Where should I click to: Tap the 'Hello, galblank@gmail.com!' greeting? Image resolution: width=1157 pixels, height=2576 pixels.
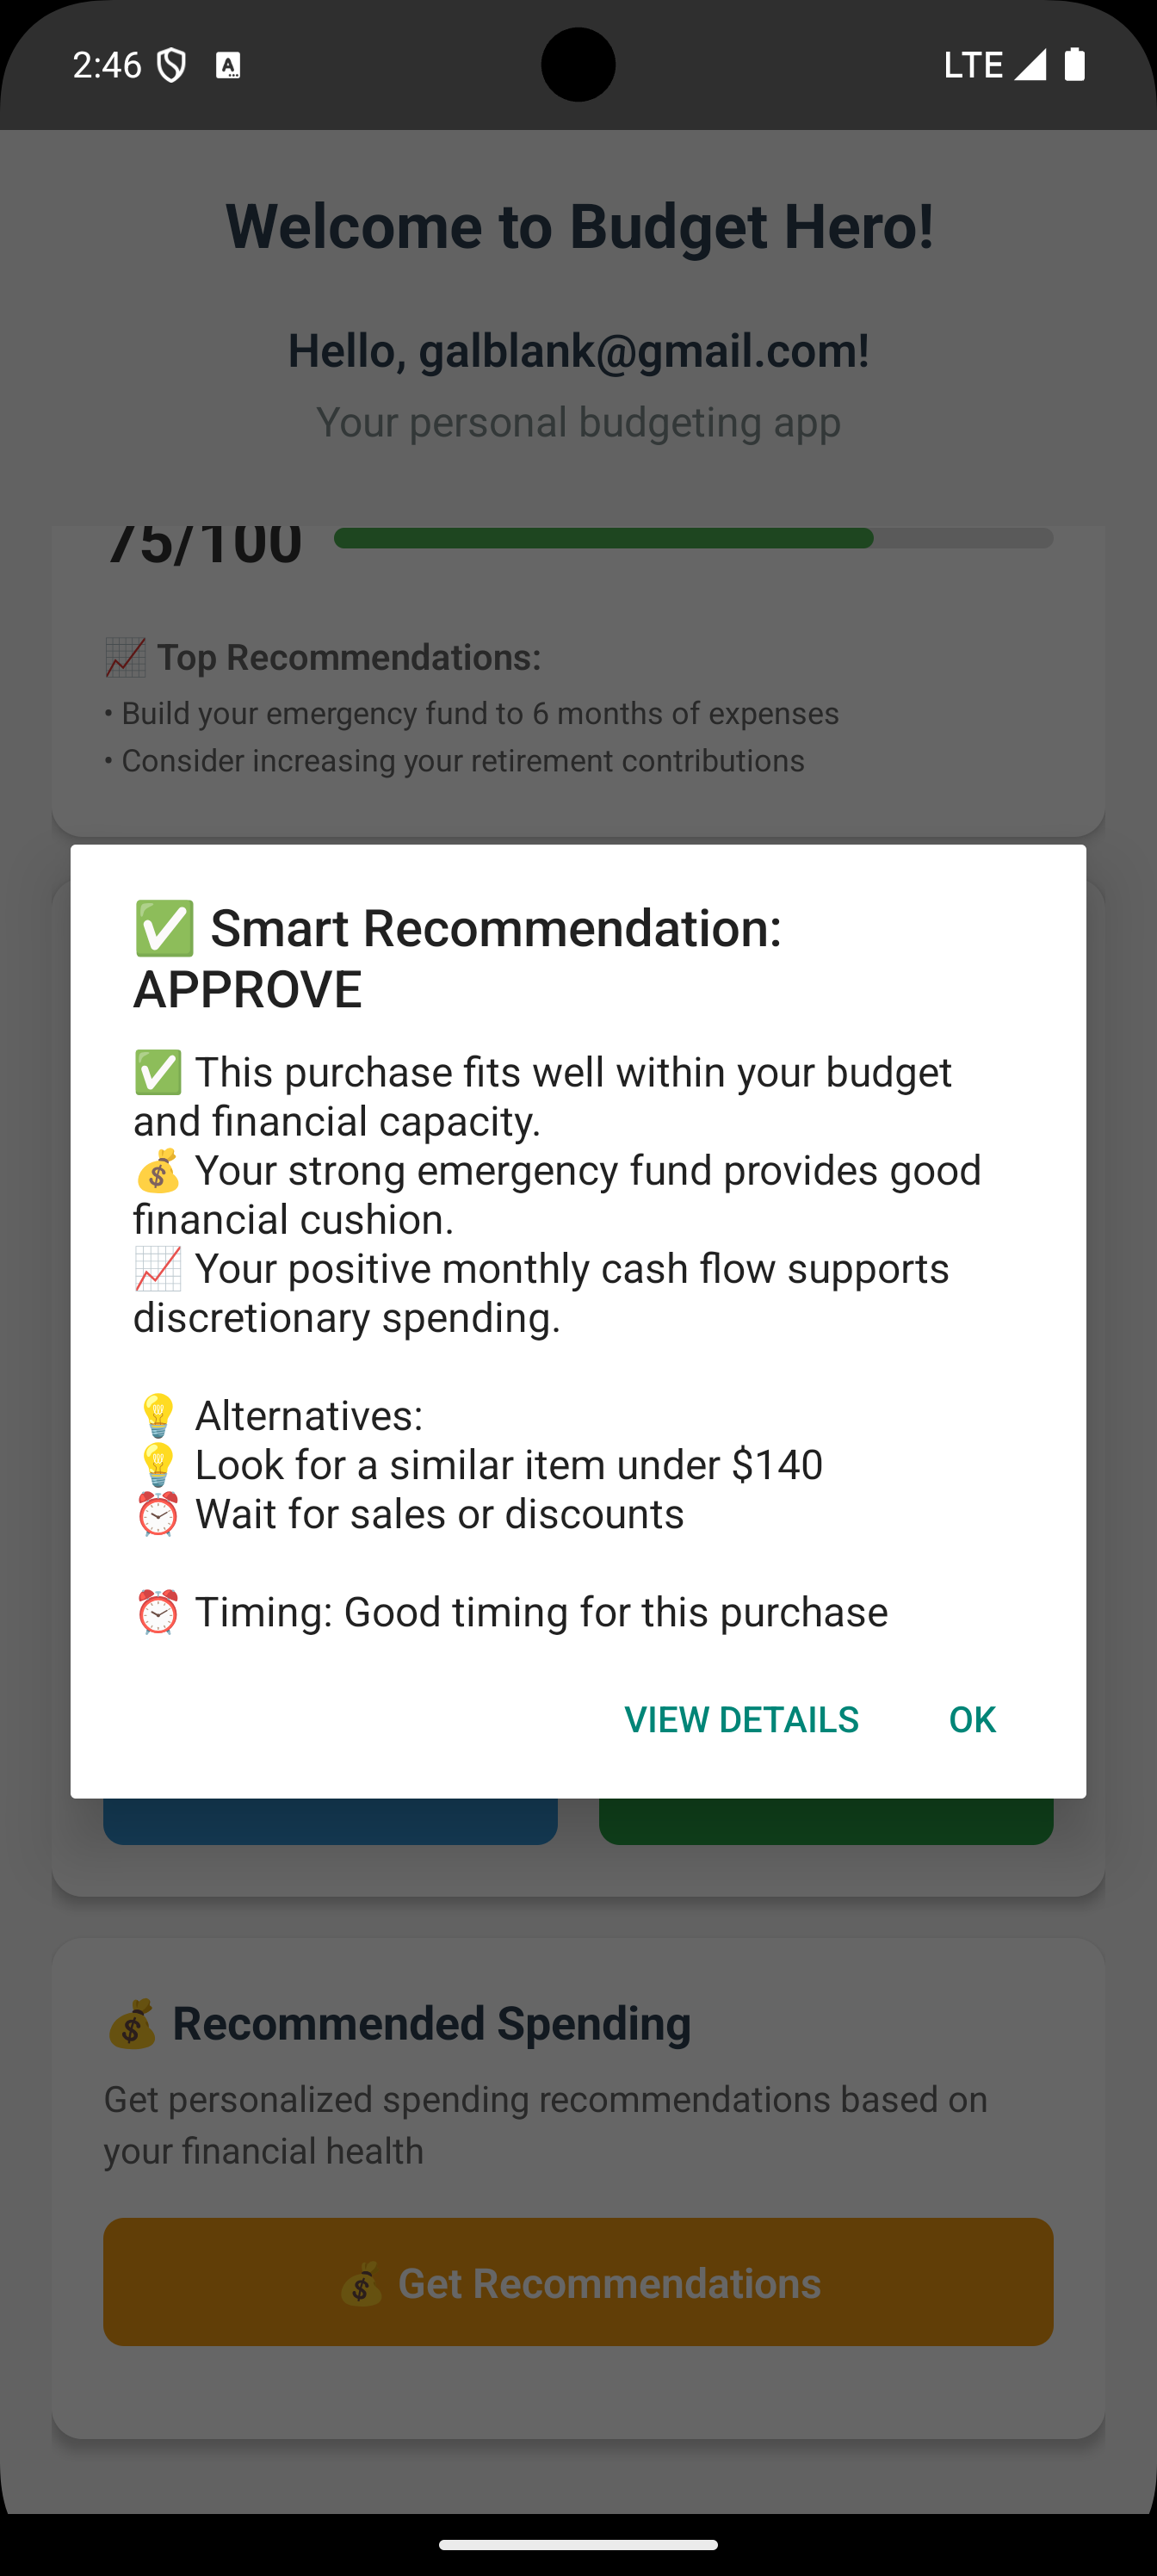pyautogui.click(x=578, y=351)
